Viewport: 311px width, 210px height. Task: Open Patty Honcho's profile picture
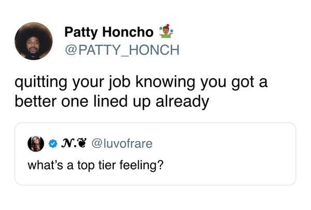click(34, 41)
